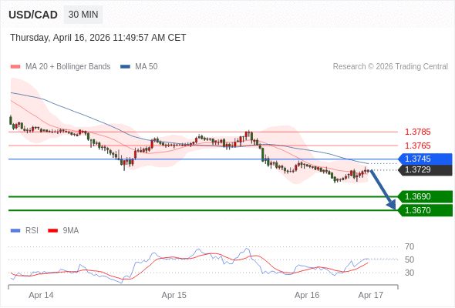Select the green 1.3670 support tag

[425, 210]
